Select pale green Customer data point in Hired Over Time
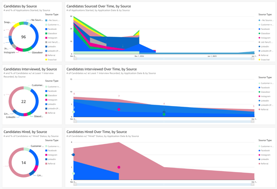277x189 pixels. [74, 174]
